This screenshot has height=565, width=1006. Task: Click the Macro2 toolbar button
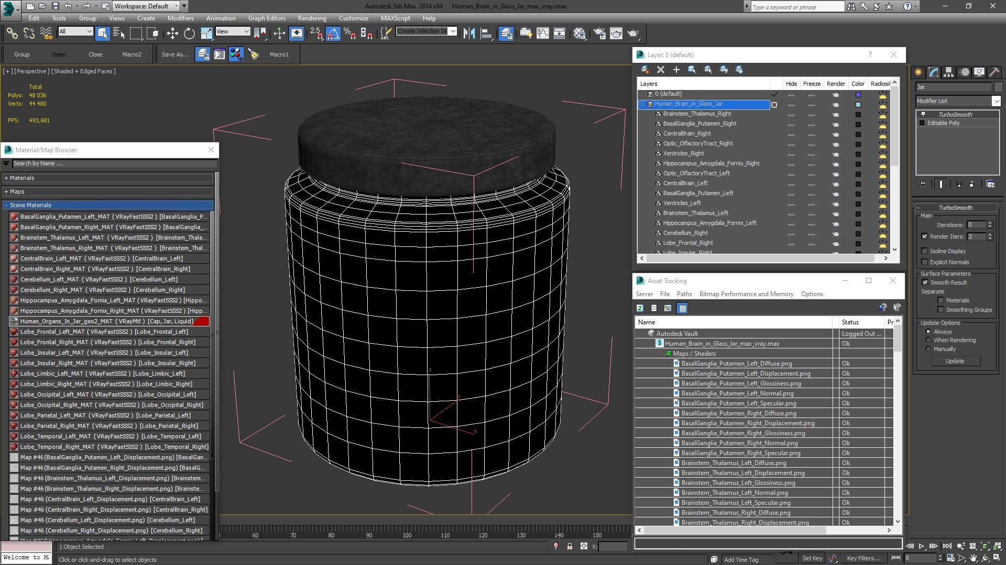tap(132, 54)
